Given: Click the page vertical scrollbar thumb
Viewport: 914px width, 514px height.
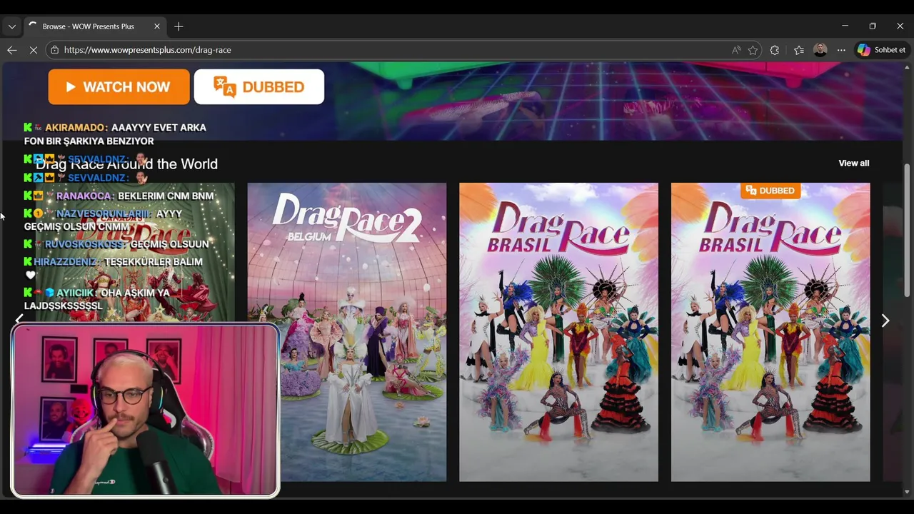Looking at the screenshot, I should tap(907, 230).
